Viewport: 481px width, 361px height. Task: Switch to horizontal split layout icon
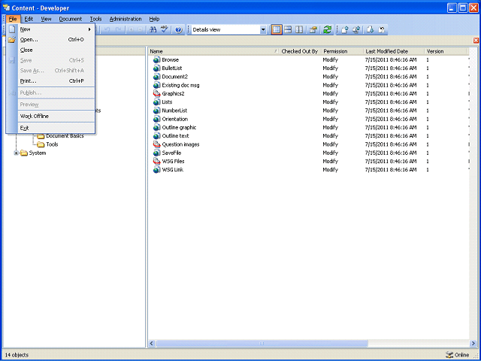point(288,30)
